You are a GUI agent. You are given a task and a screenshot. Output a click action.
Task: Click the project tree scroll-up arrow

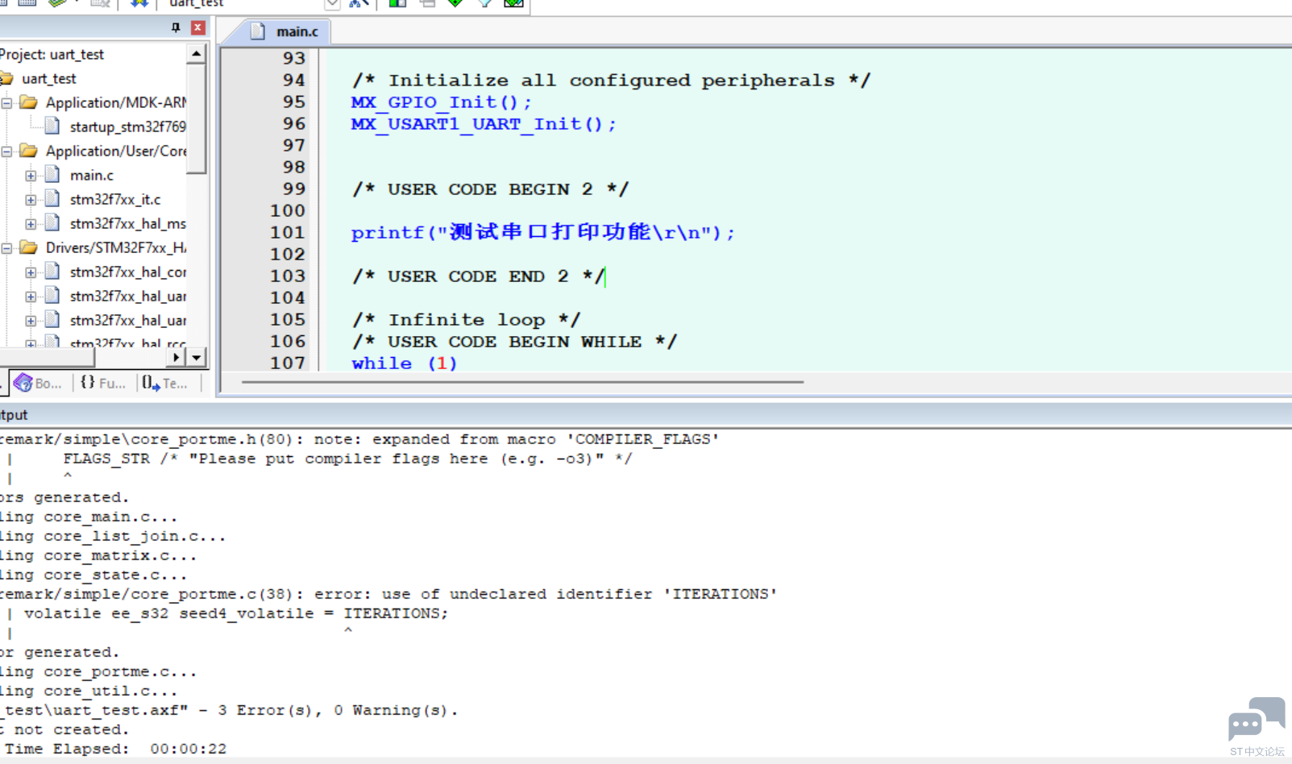point(196,54)
